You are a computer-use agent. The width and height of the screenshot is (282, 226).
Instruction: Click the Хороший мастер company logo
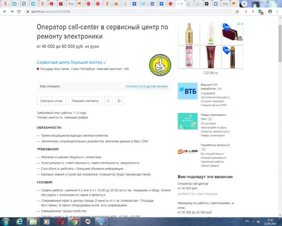pyautogui.click(x=160, y=65)
